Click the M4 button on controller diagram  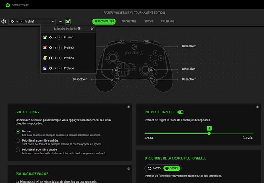pyautogui.click(x=152, y=70)
